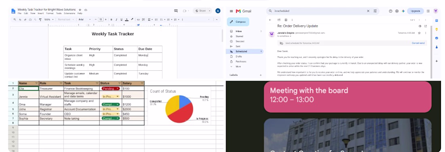Open the Salary column filter in spreadsheet
The height and width of the screenshot is (152, 445).
(142, 83)
